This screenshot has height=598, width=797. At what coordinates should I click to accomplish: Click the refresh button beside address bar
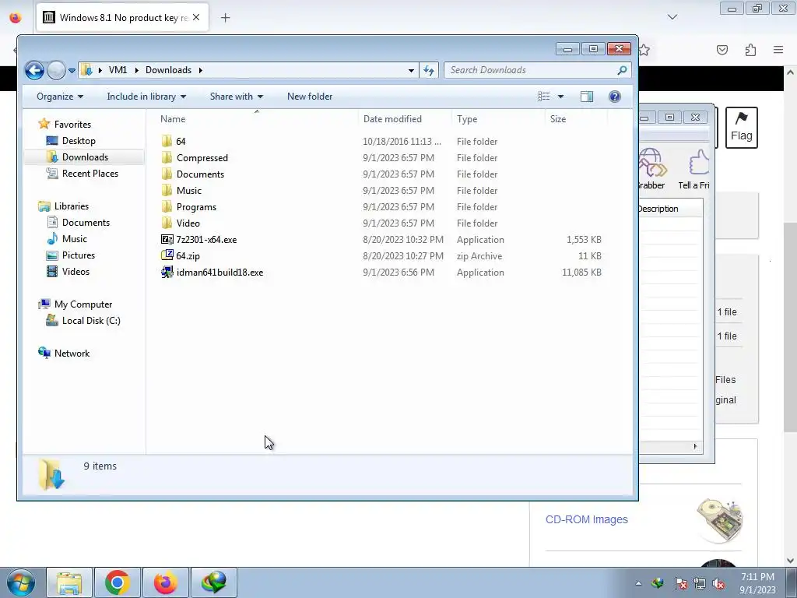click(x=429, y=70)
